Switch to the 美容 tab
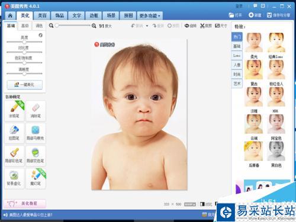This screenshot has width=296, height=222. click(x=42, y=15)
